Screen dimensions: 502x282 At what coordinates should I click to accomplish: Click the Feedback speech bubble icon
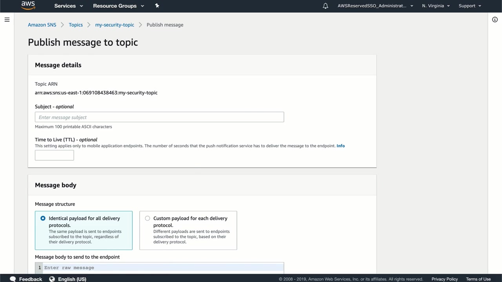13,279
